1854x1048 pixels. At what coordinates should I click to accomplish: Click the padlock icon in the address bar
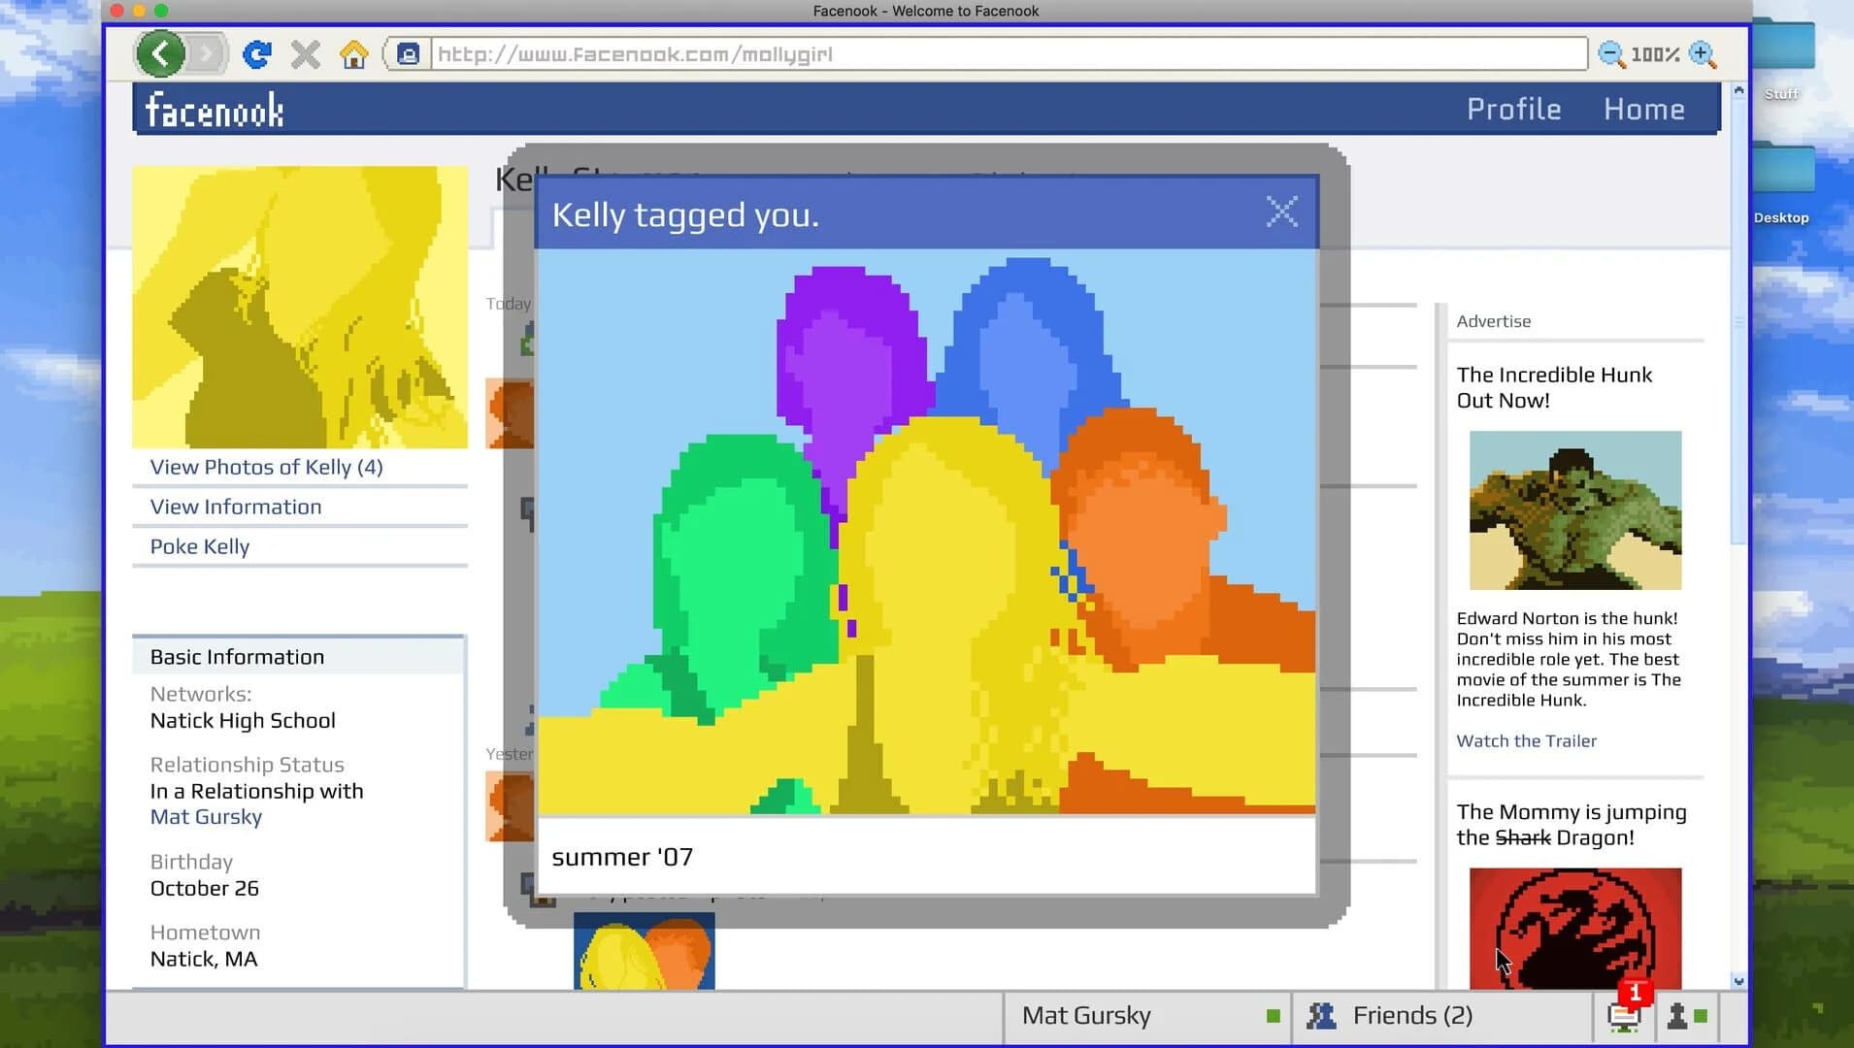pyautogui.click(x=408, y=53)
